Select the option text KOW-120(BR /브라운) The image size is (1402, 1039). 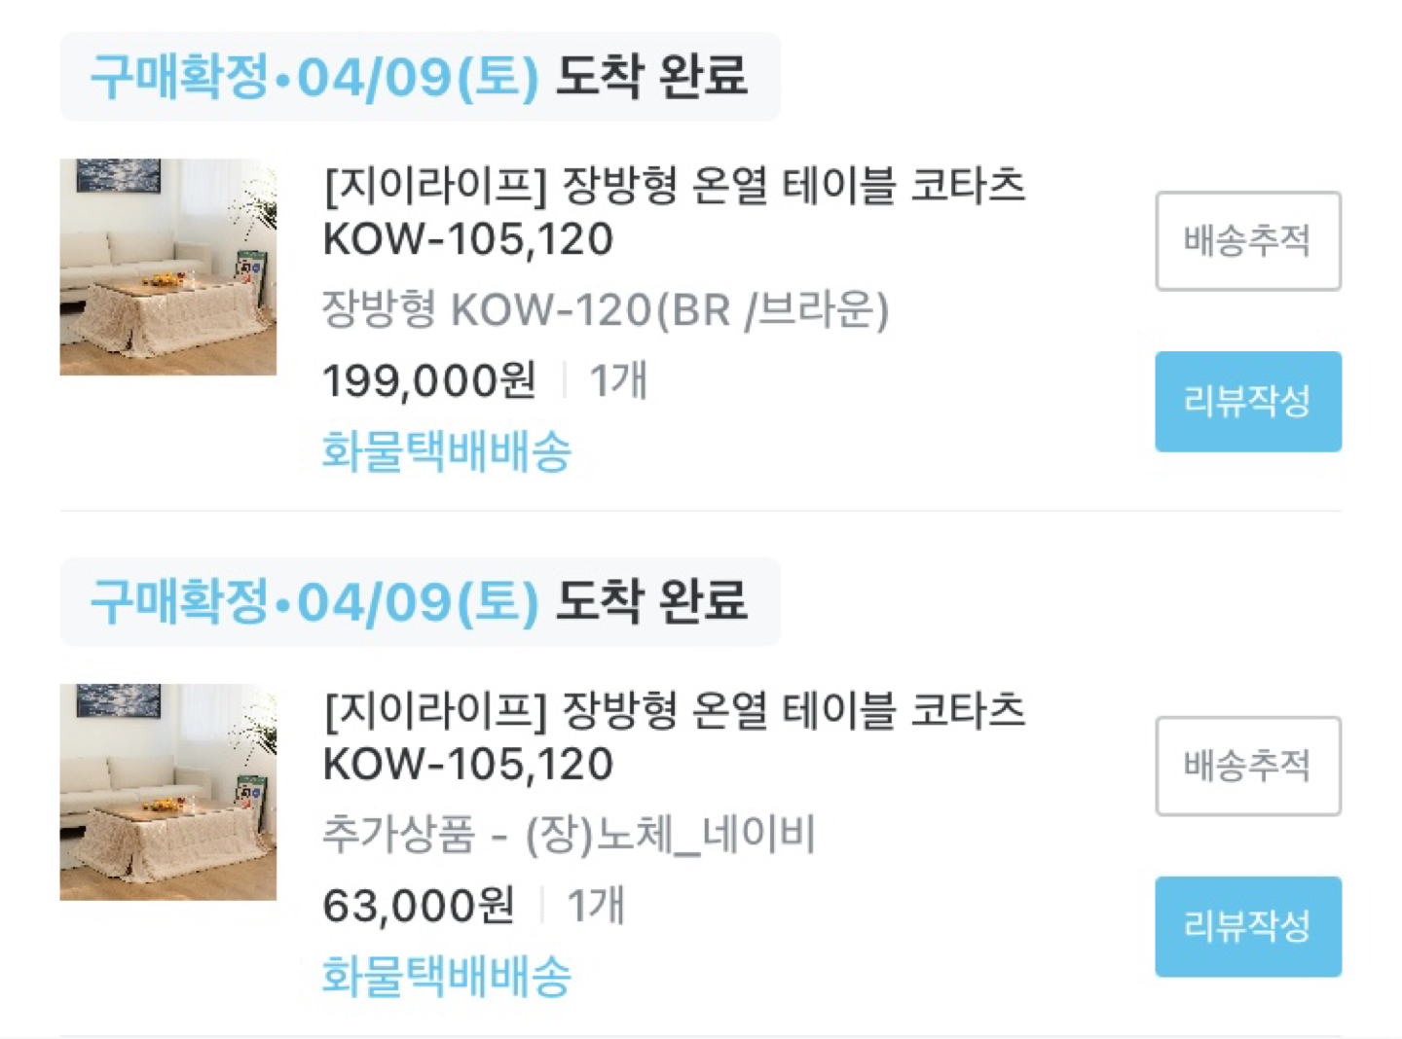(x=608, y=309)
